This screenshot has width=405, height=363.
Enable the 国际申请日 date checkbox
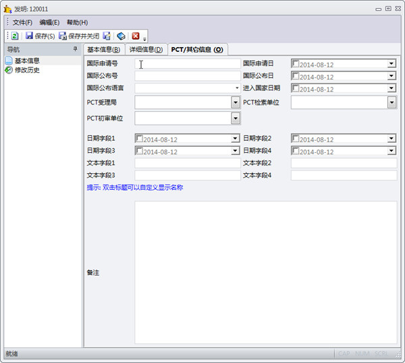tap(296, 63)
